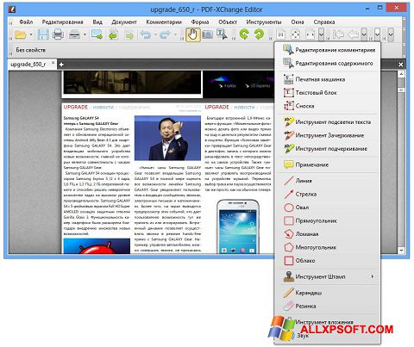The image size is (414, 347).
Task: Click the Open folder icon
Action: coord(21,35)
